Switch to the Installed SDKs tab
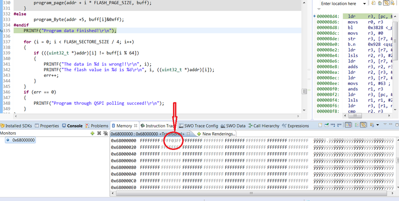This screenshot has height=201, width=399. point(17,125)
